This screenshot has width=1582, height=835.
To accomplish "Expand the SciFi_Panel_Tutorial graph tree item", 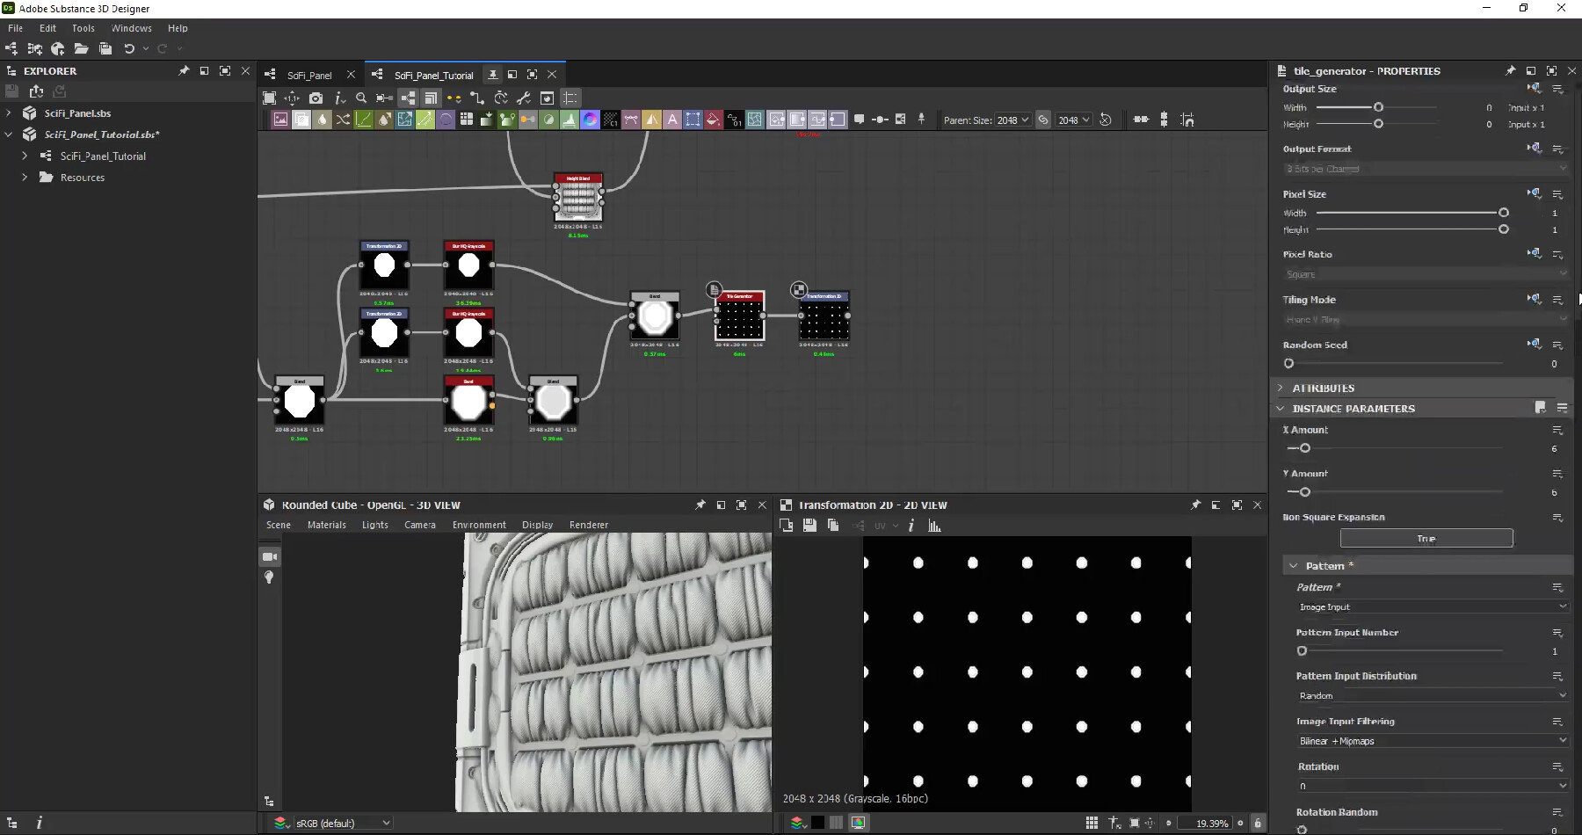I will tap(25, 156).
